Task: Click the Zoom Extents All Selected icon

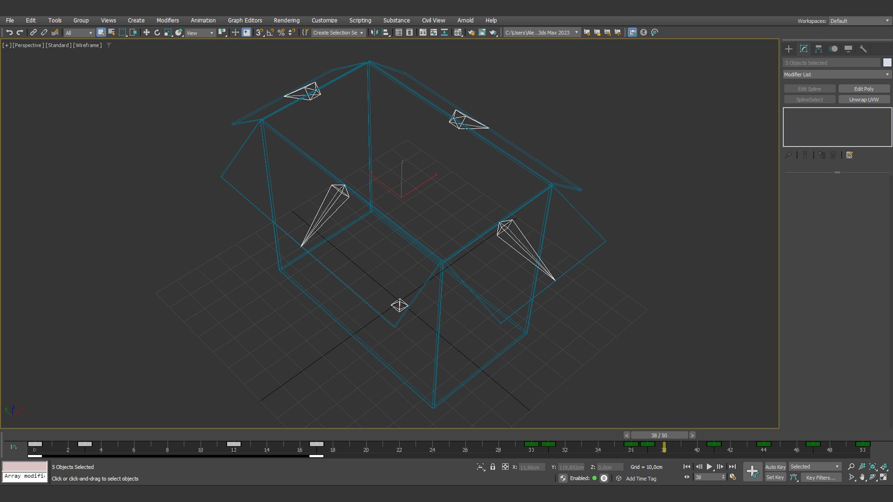Action: [884, 467]
